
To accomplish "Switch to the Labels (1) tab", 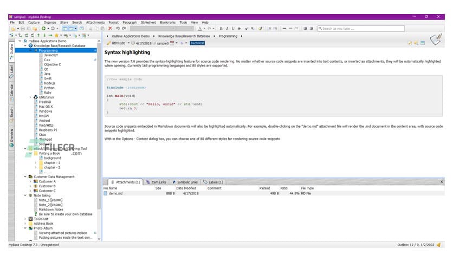I will coord(213,182).
